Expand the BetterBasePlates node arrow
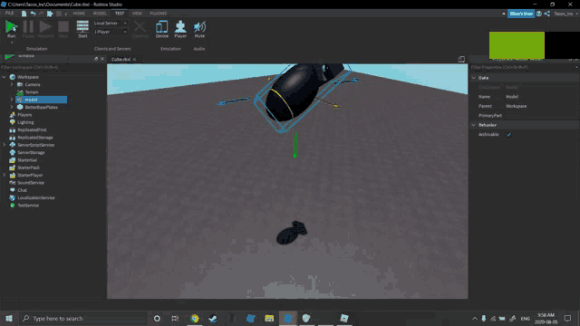 click(12, 107)
